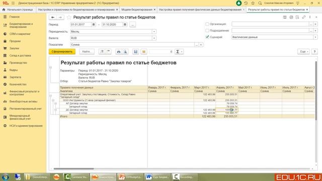Expand all groups toolbar icon
The width and height of the screenshot is (322, 181).
pos(102,51)
